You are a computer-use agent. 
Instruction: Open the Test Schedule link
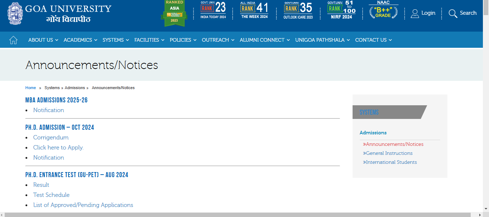51,195
